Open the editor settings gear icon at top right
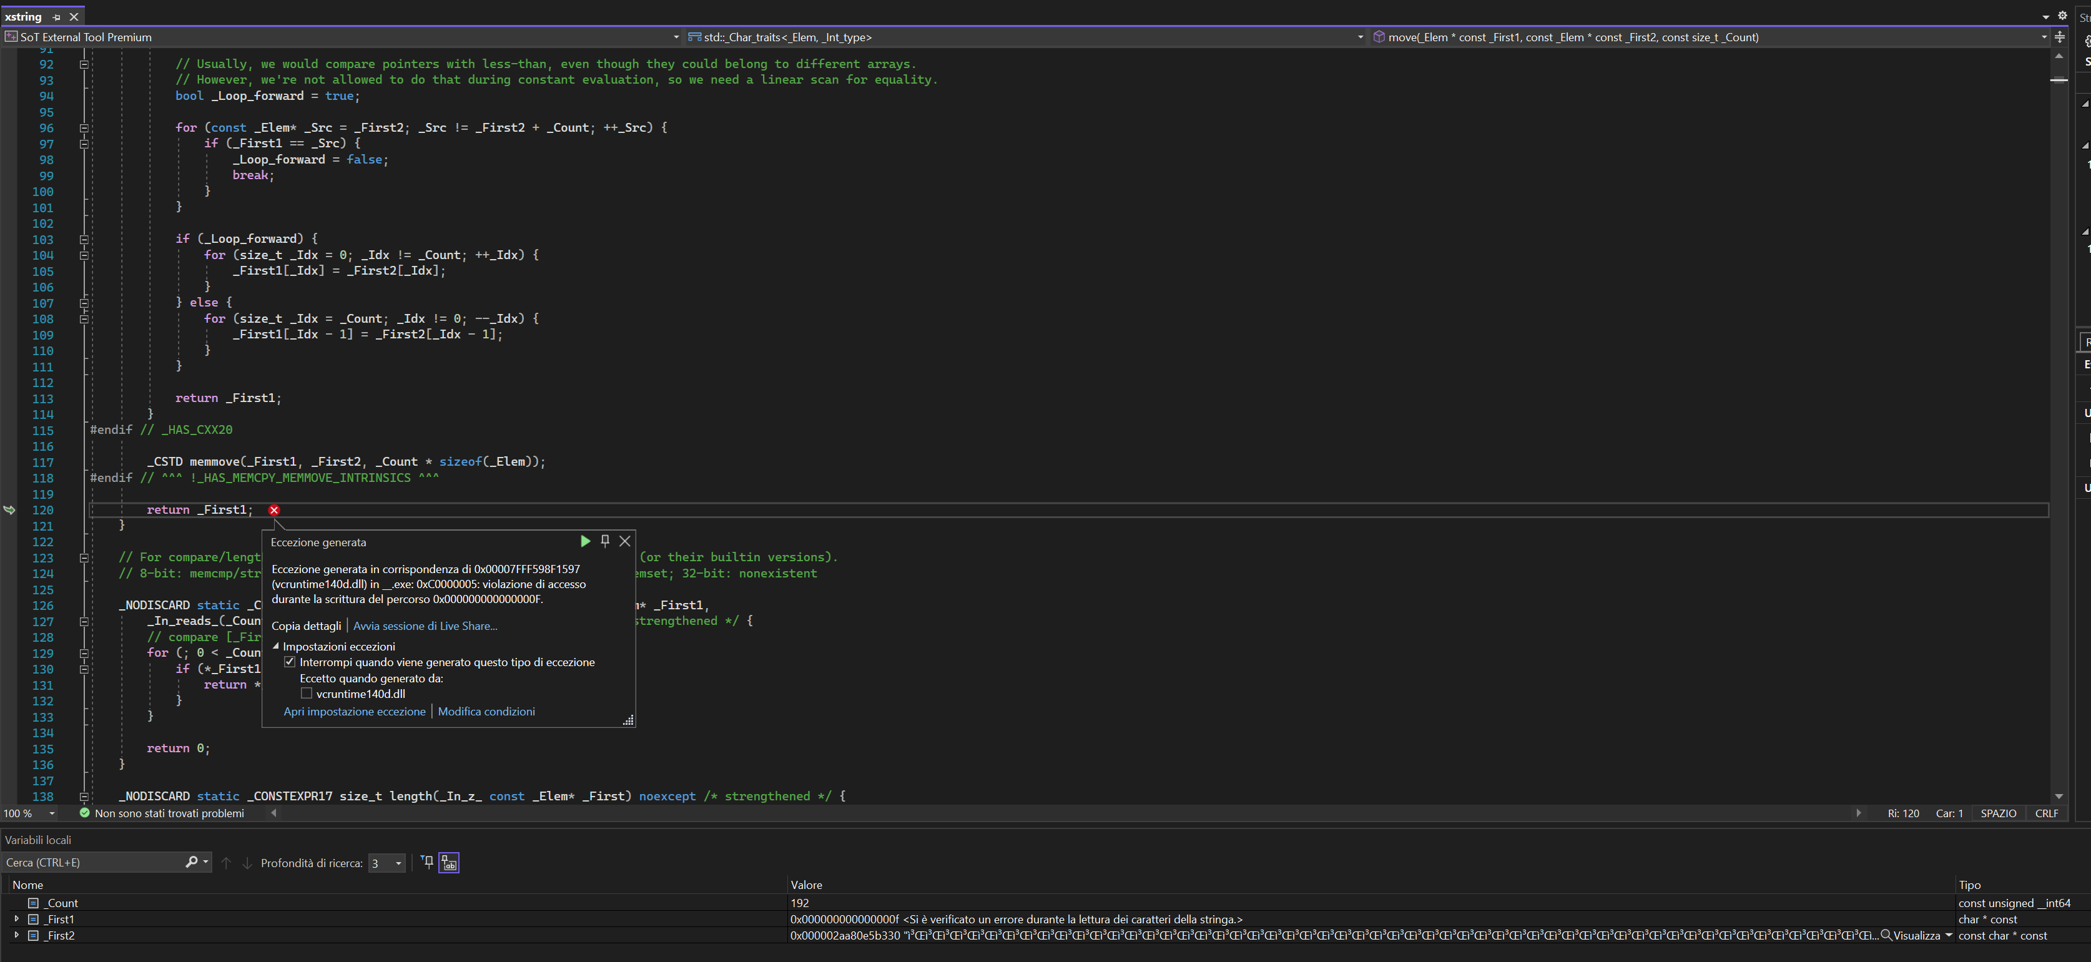 coord(2062,16)
